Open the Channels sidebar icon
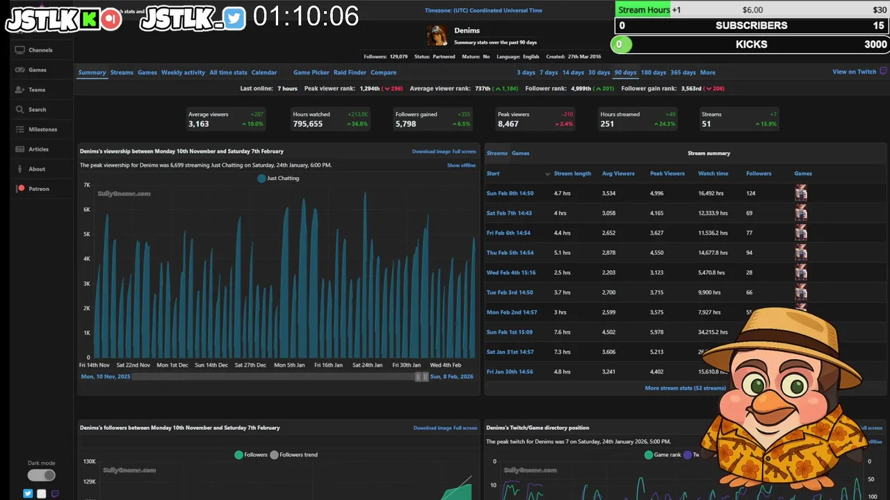Screen dimensions: 890x500 point(20,50)
